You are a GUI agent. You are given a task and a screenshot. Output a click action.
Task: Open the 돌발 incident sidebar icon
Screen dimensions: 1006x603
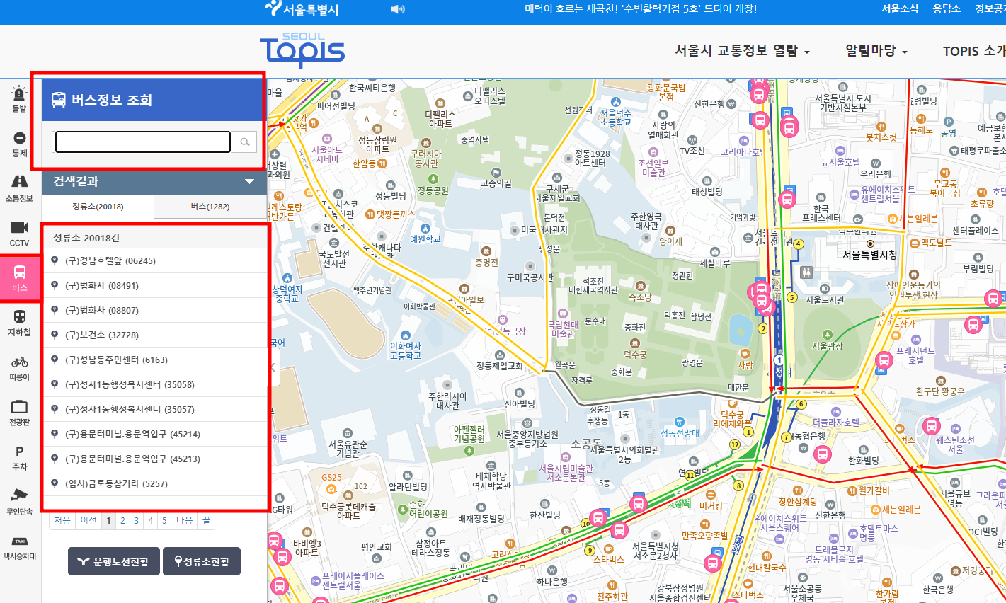click(x=19, y=98)
